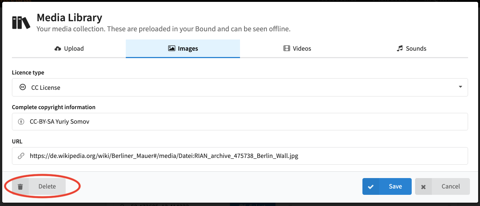480x206 pixels.
Task: Click the picture icon on Images tab
Action: pyautogui.click(x=172, y=48)
